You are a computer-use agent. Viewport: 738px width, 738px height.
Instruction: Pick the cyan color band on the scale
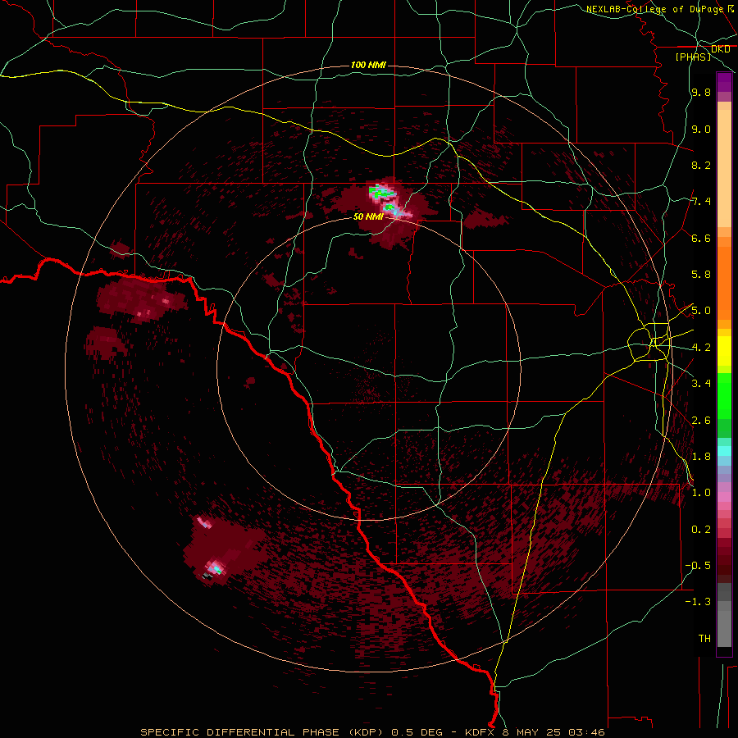pos(724,451)
